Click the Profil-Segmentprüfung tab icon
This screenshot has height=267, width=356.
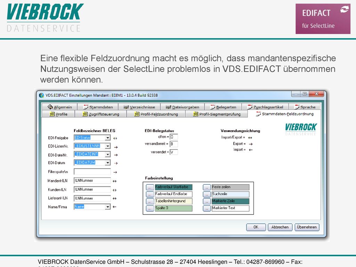(x=195, y=114)
